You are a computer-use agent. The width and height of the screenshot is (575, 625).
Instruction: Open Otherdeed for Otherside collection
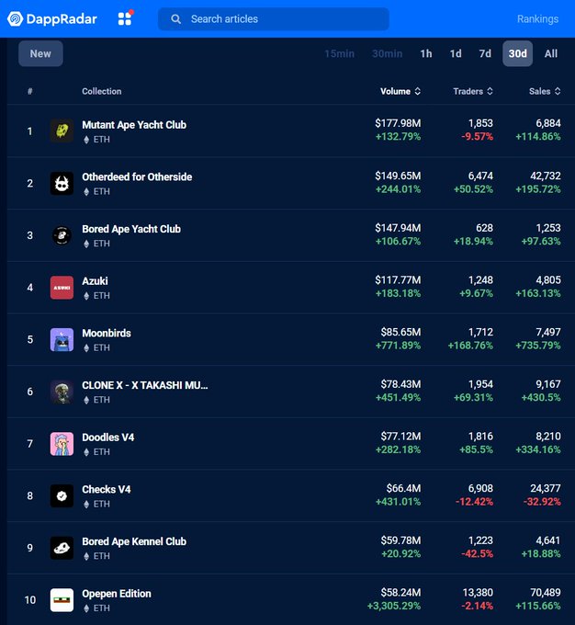coord(137,176)
